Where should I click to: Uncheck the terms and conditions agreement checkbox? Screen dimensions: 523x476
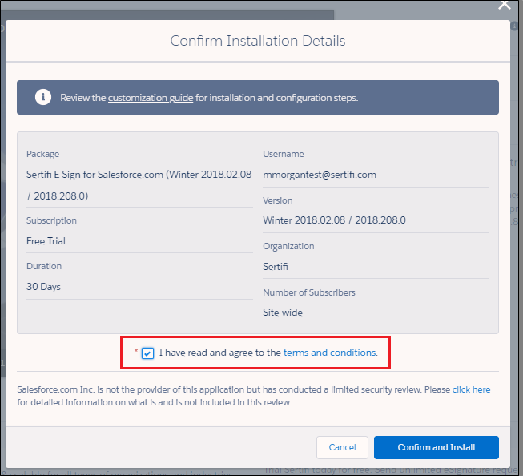147,353
